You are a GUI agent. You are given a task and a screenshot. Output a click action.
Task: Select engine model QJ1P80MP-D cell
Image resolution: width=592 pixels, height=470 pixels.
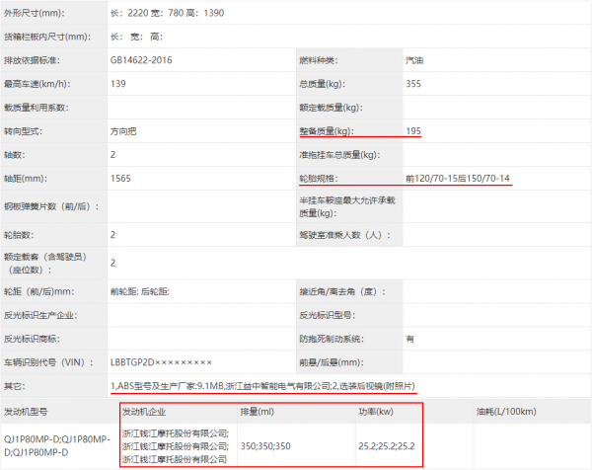[x=57, y=446]
